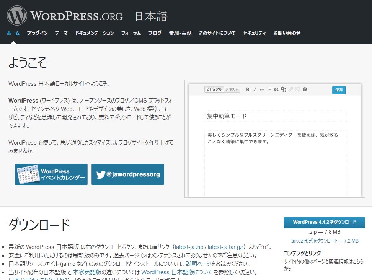Click WordPress 4.4.2 をダウンロード button

click(324, 222)
